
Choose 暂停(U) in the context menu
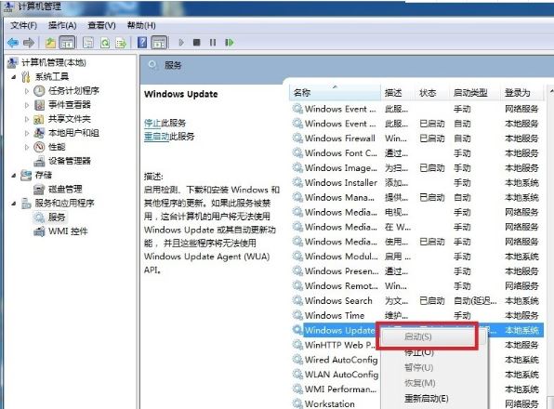418,368
